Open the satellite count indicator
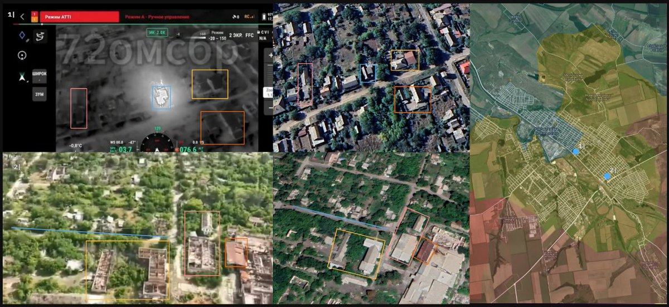Viewport: 669px width, 307px height. pyautogui.click(x=235, y=17)
